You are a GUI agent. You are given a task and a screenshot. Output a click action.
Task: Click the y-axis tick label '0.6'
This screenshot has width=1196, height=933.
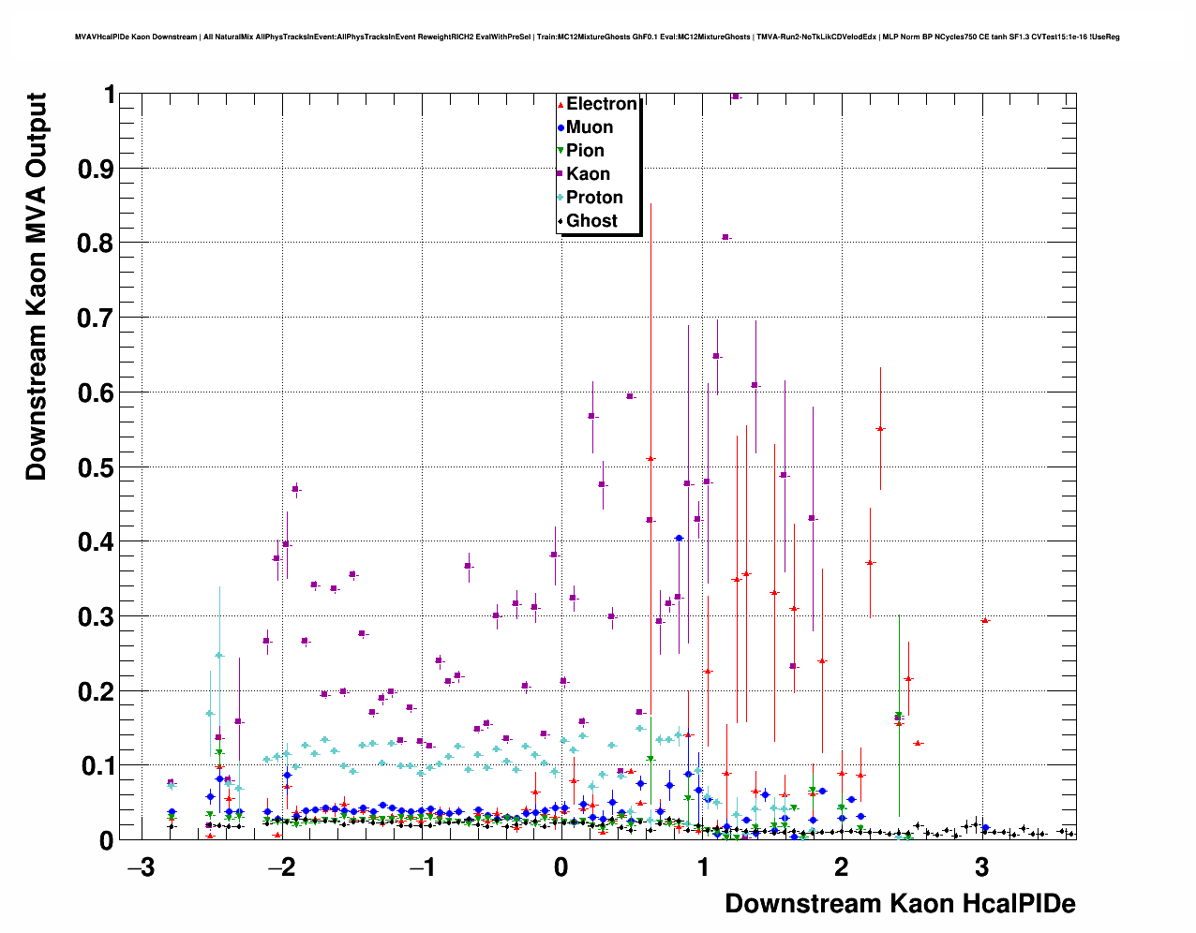pyautogui.click(x=97, y=392)
